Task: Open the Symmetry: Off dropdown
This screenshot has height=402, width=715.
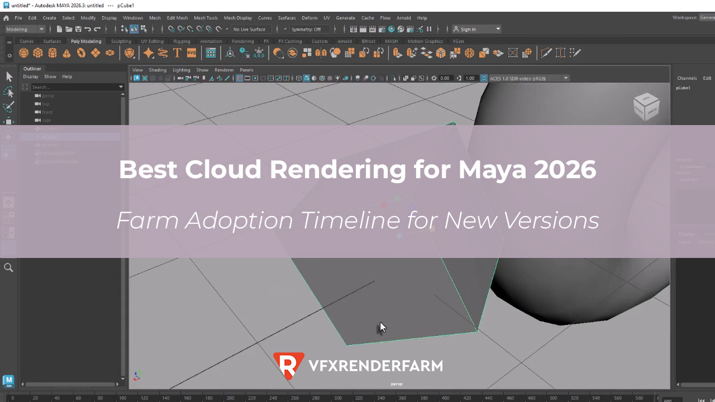Action: click(309, 29)
